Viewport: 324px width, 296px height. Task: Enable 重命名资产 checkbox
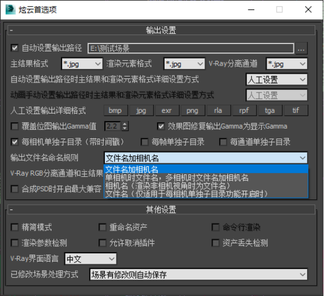point(103,228)
